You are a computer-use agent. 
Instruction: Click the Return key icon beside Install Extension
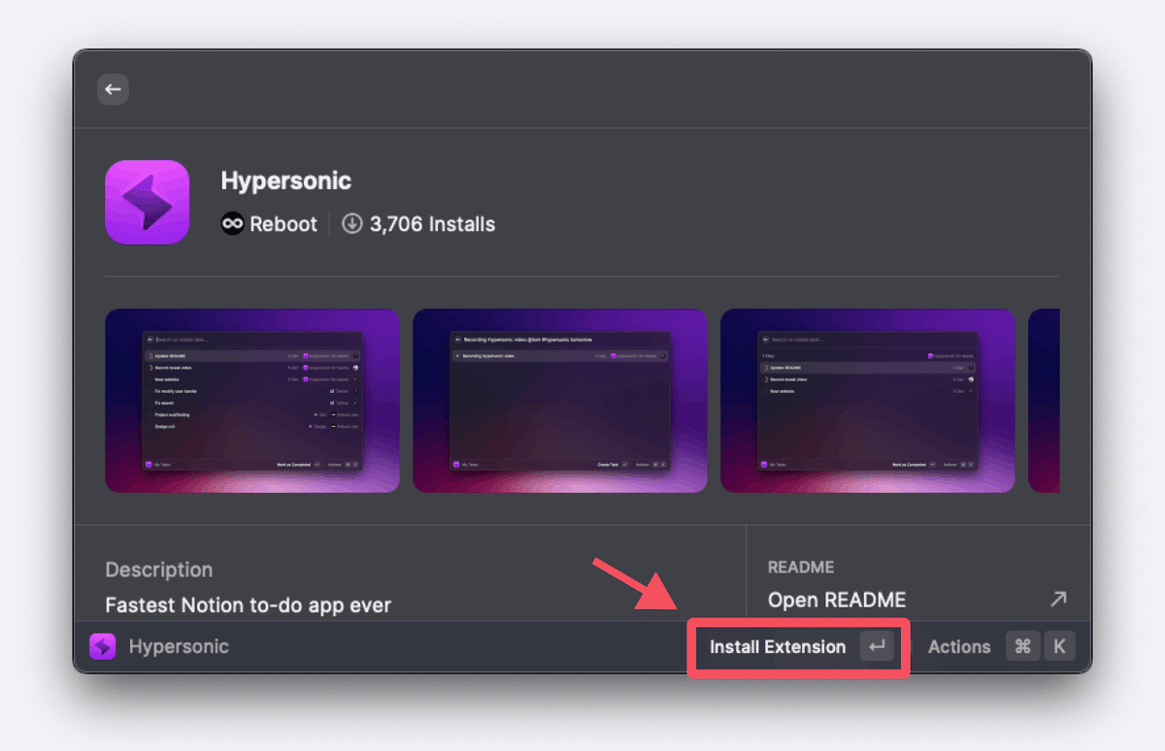[x=877, y=647]
